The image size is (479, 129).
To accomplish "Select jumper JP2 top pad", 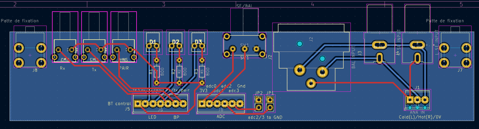I will (x=259, y=100).
